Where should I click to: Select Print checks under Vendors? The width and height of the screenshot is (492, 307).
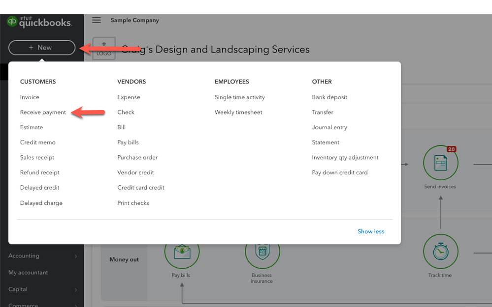pos(133,203)
